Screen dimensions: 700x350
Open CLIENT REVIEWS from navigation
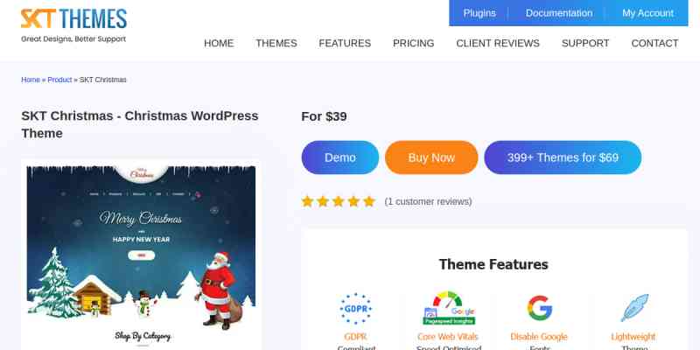(x=498, y=43)
